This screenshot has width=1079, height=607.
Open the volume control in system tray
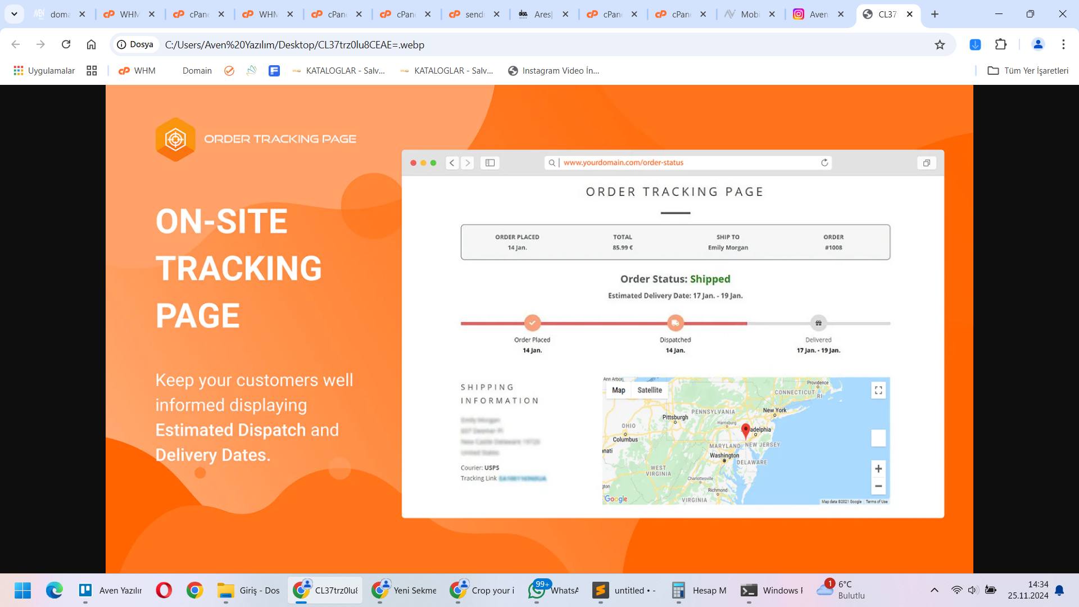click(x=973, y=590)
